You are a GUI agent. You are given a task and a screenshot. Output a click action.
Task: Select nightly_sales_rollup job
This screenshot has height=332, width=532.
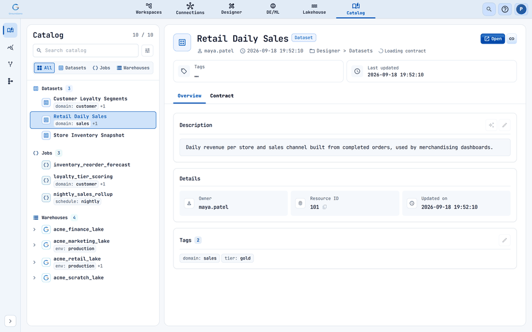coord(93,198)
